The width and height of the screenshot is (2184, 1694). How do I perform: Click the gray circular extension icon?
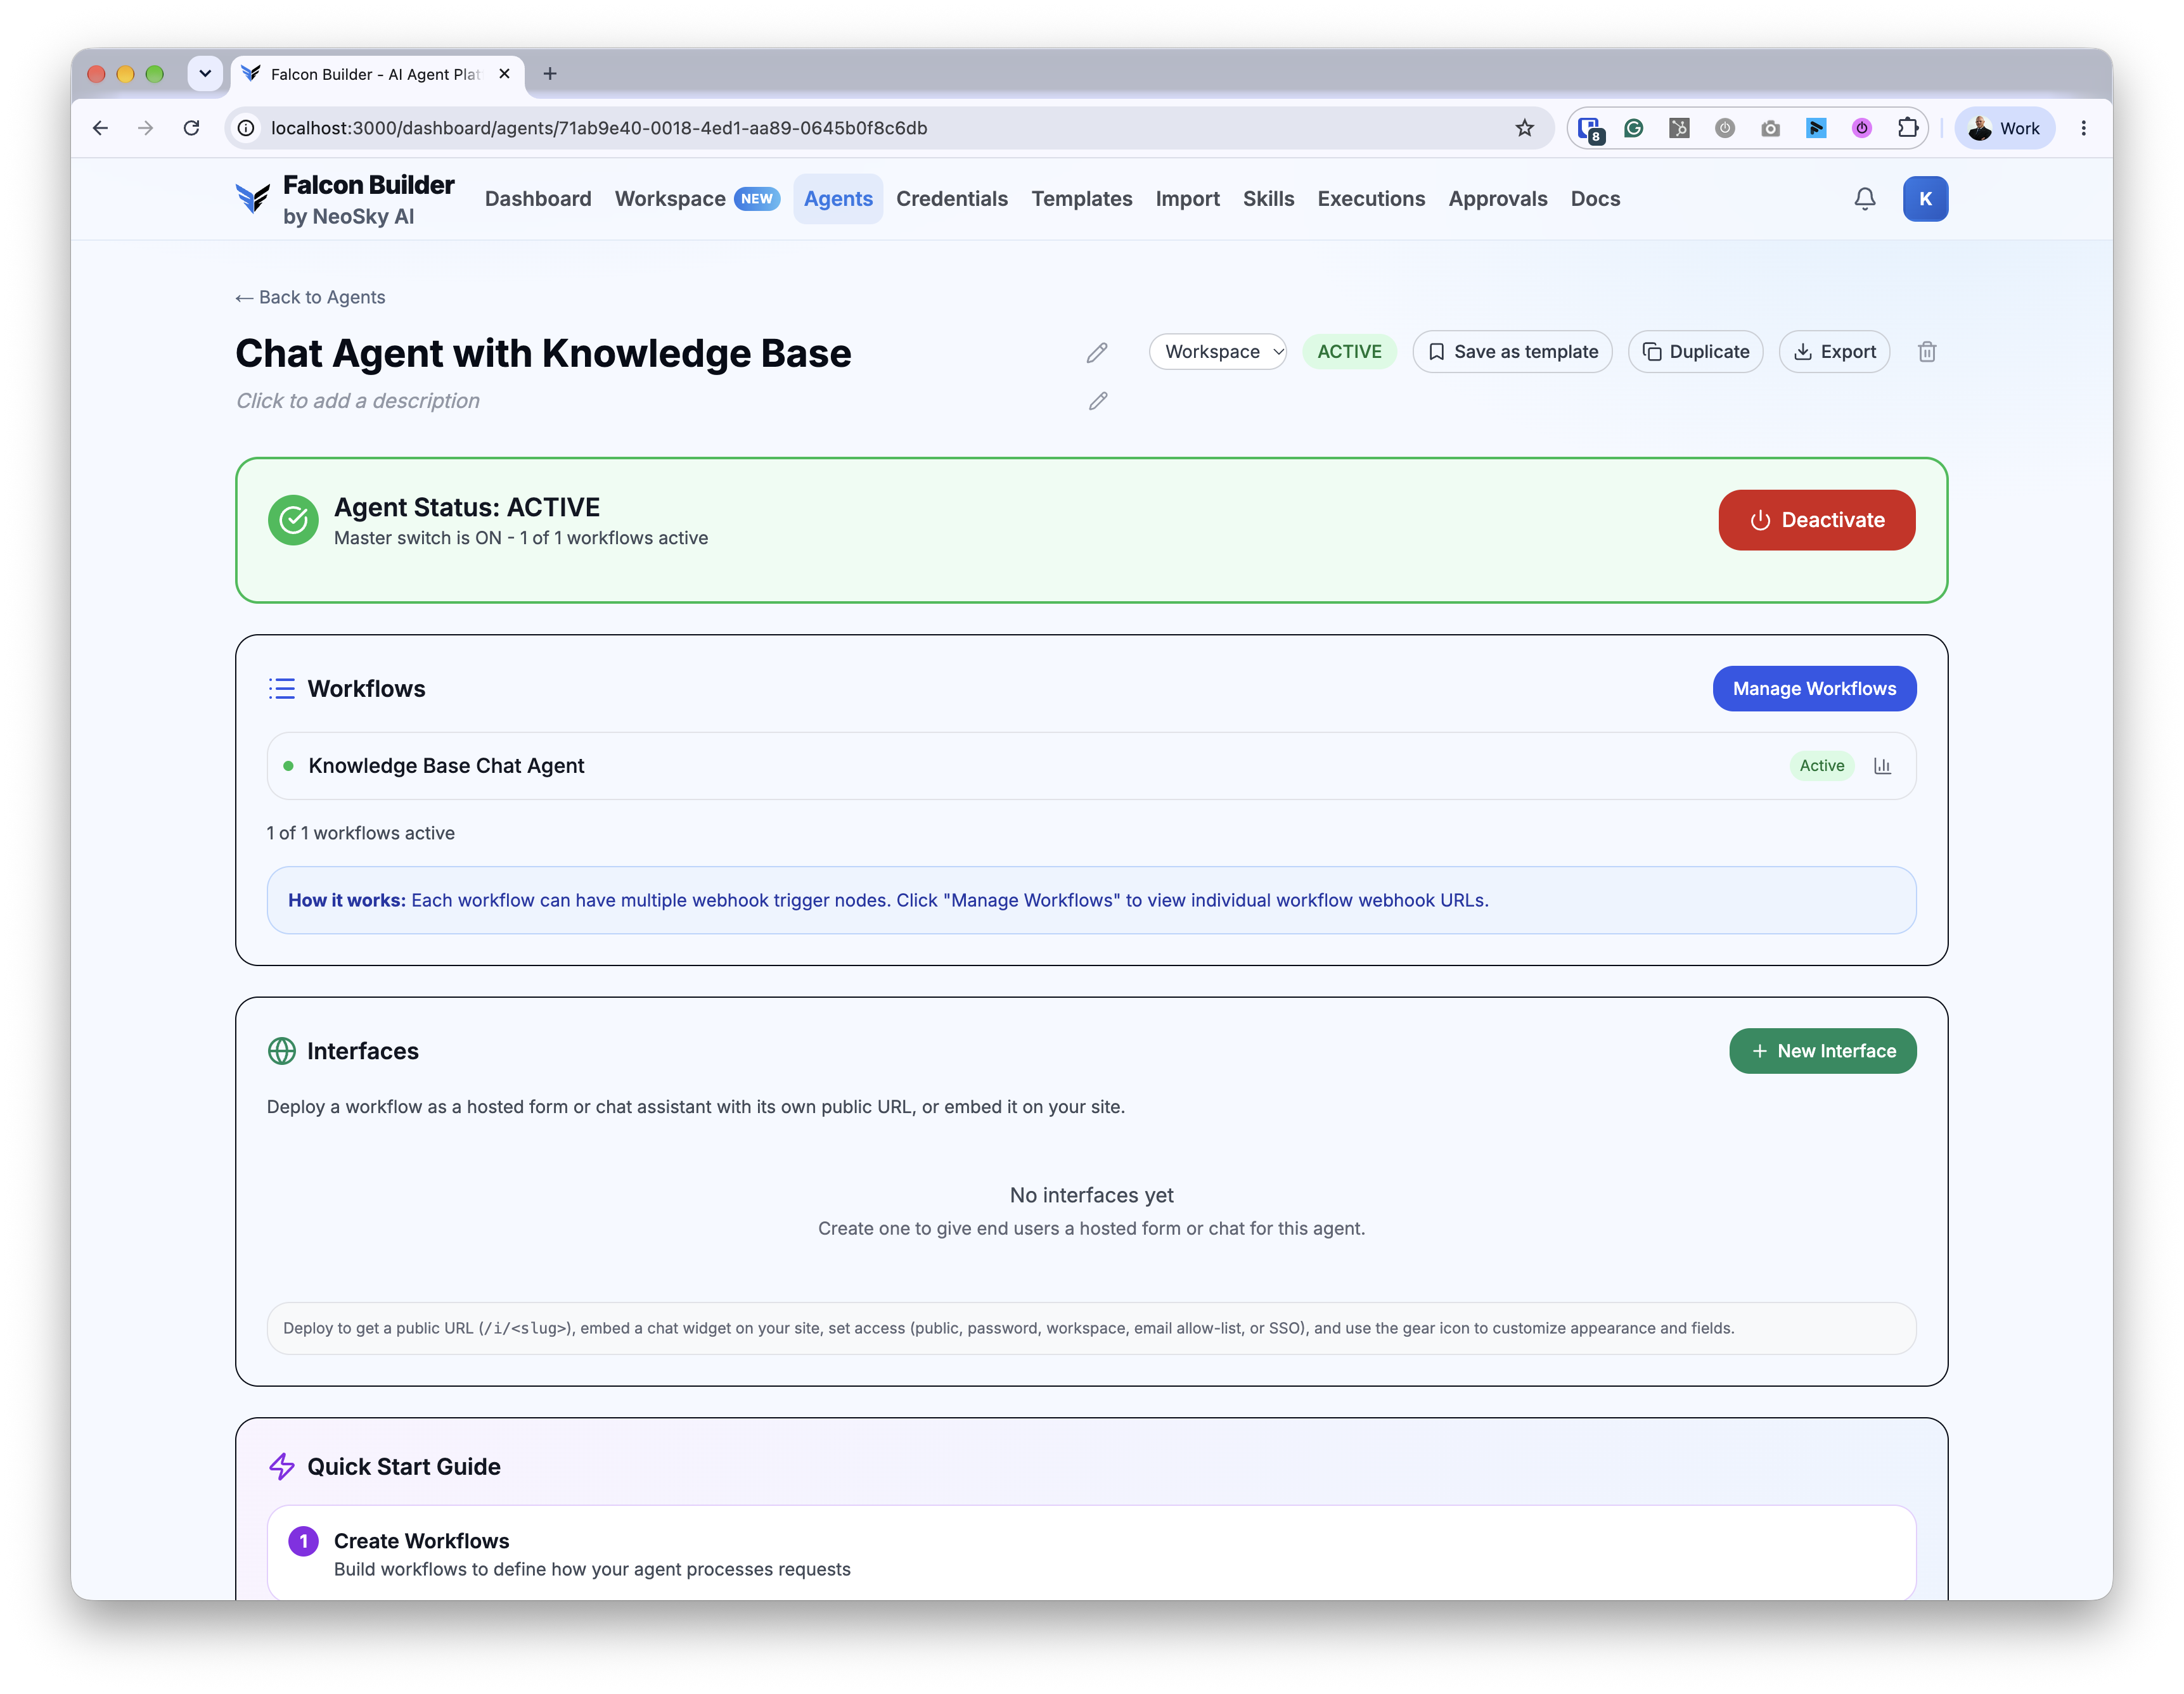1724,128
